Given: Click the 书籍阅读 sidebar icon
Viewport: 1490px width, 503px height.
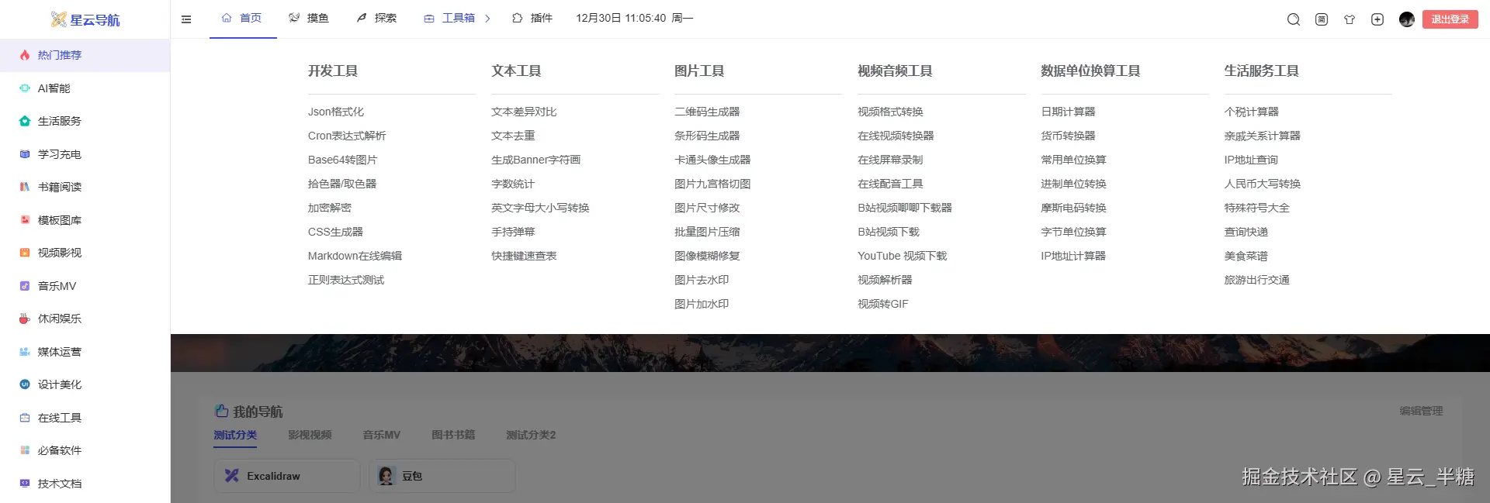Looking at the screenshot, I should 25,187.
